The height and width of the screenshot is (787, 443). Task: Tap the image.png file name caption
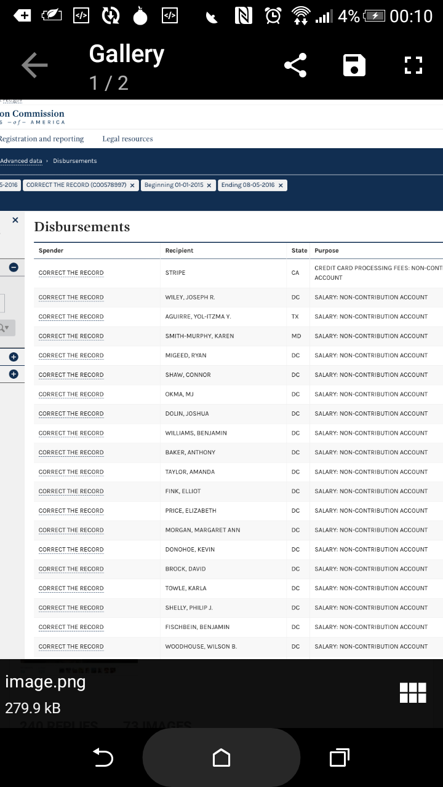(45, 682)
